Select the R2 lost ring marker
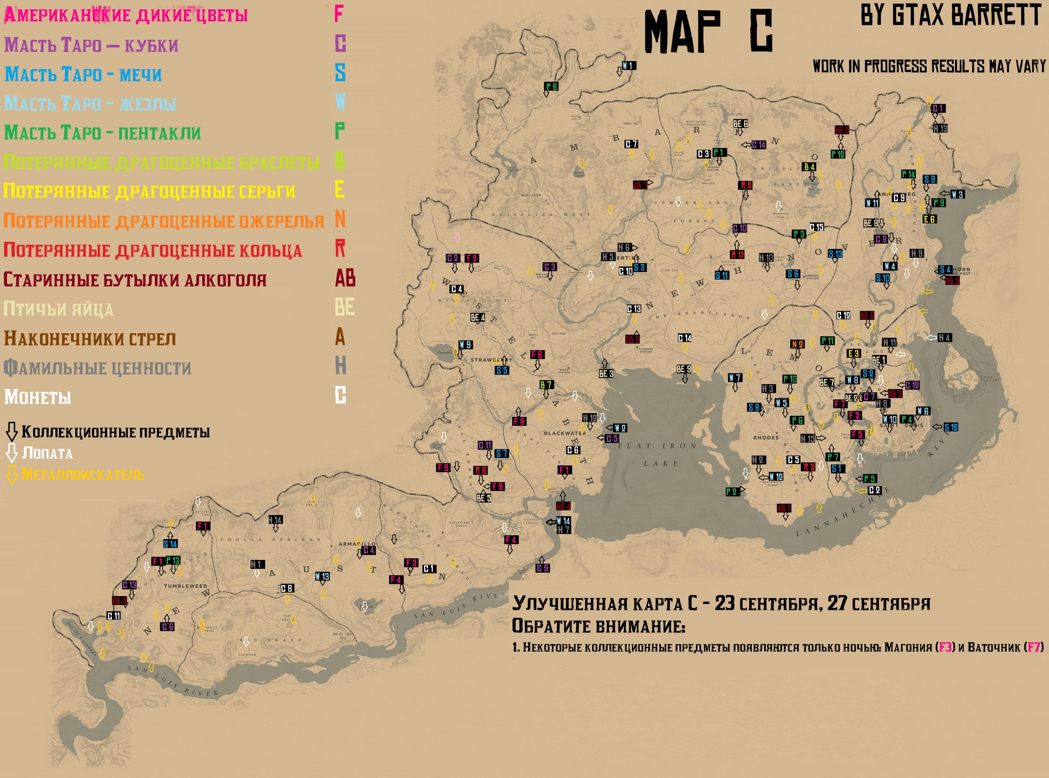 (x=746, y=185)
